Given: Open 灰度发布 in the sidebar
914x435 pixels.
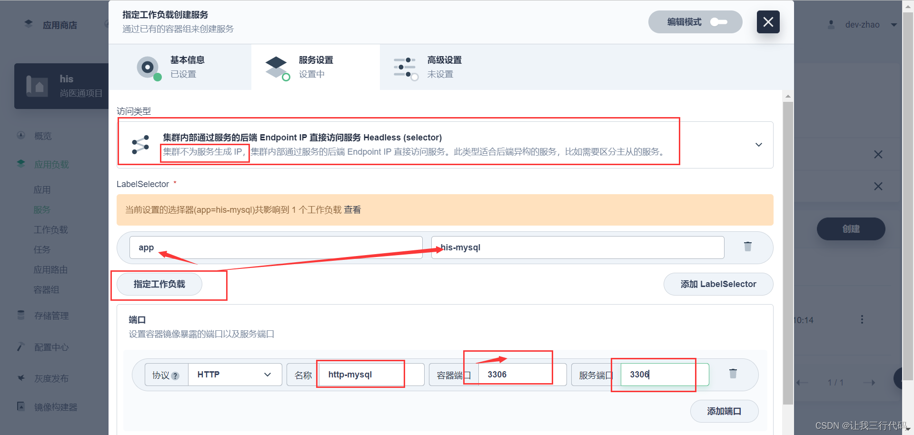Looking at the screenshot, I should pos(51,379).
